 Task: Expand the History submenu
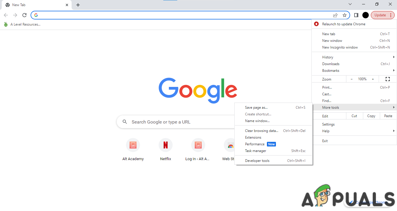[354, 57]
